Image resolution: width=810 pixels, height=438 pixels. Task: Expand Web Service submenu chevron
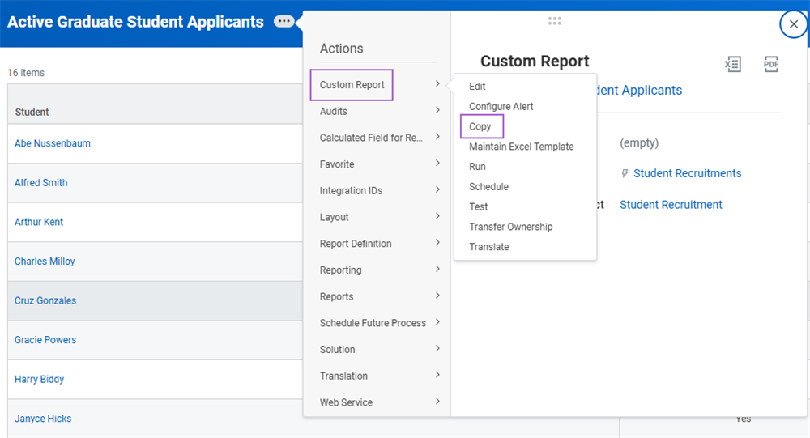(437, 401)
